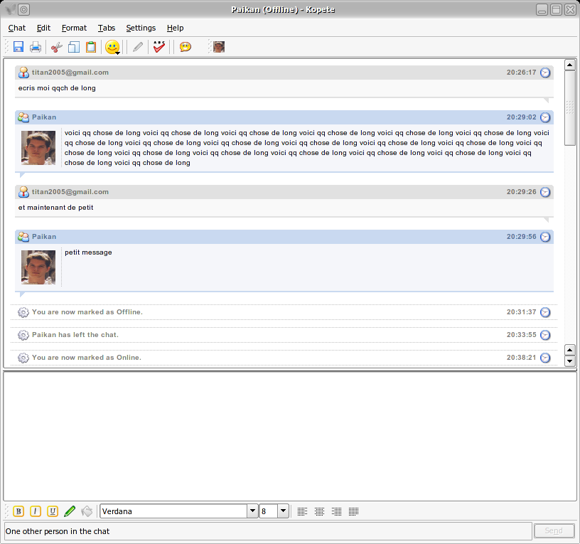Viewport: 580px width, 544px height.
Task: Click the user icon in the 20:29:26 header
Action: [x=23, y=192]
